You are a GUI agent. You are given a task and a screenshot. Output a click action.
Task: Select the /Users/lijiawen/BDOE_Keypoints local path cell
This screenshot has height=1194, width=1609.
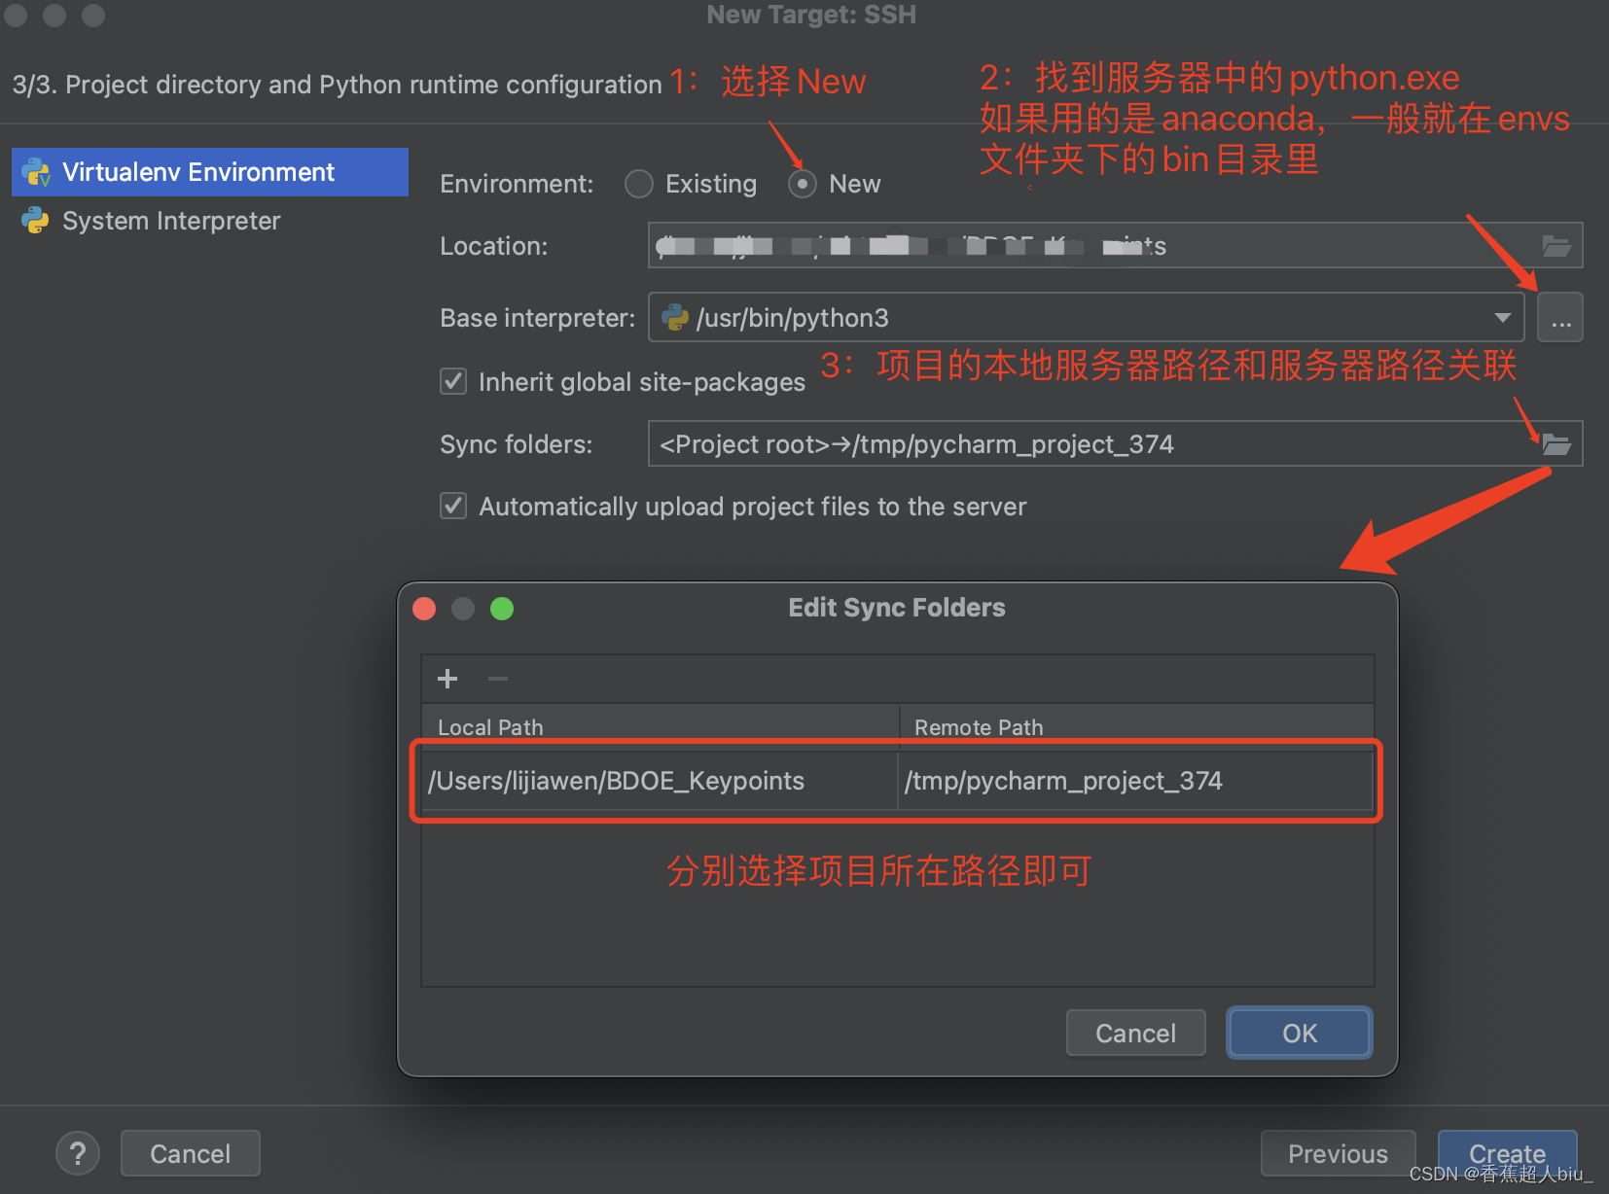click(659, 781)
